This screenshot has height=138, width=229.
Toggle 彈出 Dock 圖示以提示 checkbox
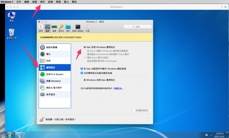(85, 58)
